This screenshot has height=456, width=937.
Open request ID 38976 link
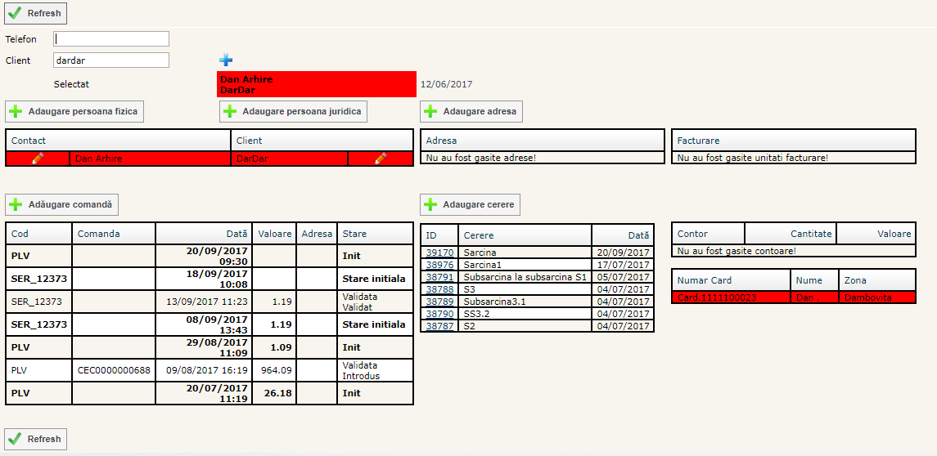439,265
